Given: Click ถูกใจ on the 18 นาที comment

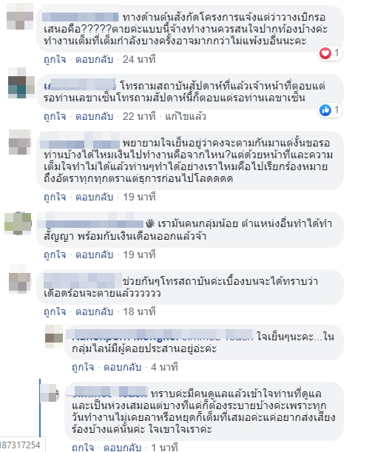Looking at the screenshot, I should coord(55,312).
